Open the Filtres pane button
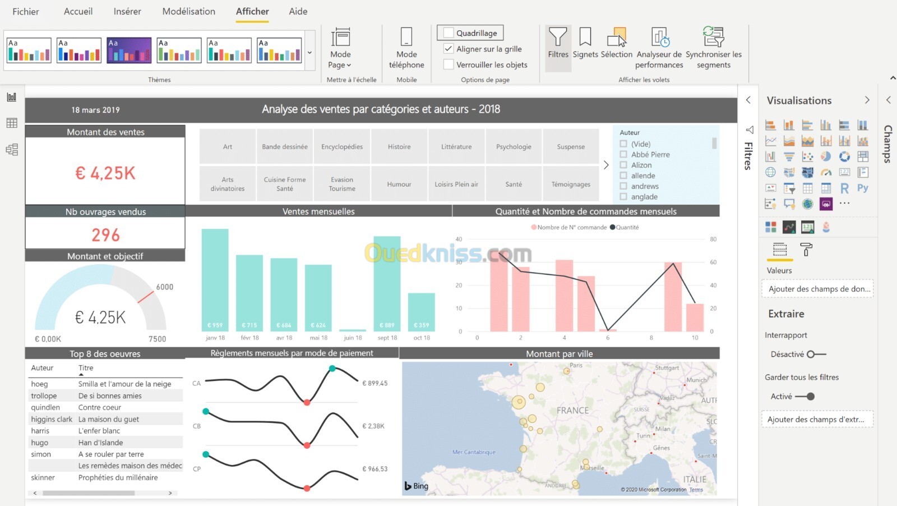897x506 pixels. [558, 43]
